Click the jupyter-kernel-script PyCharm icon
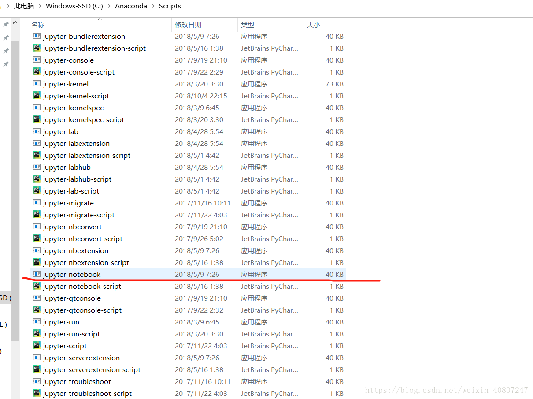 coord(37,96)
